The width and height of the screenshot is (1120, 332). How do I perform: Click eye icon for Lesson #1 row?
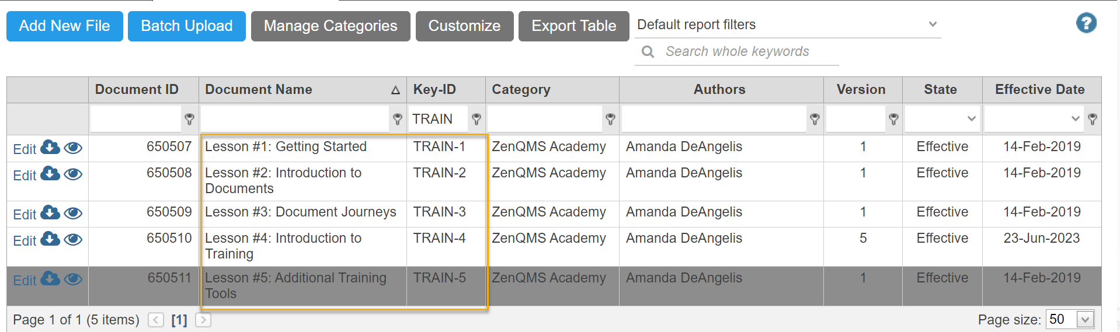click(73, 148)
